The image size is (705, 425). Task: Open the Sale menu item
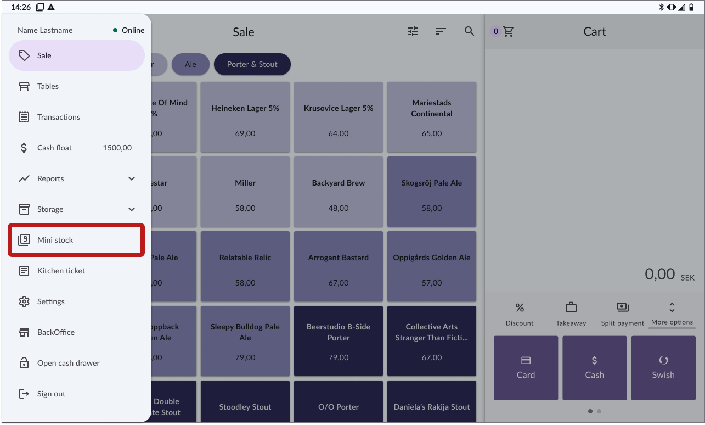pos(76,55)
